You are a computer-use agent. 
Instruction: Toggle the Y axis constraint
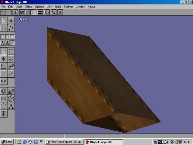(x=8, y=37)
